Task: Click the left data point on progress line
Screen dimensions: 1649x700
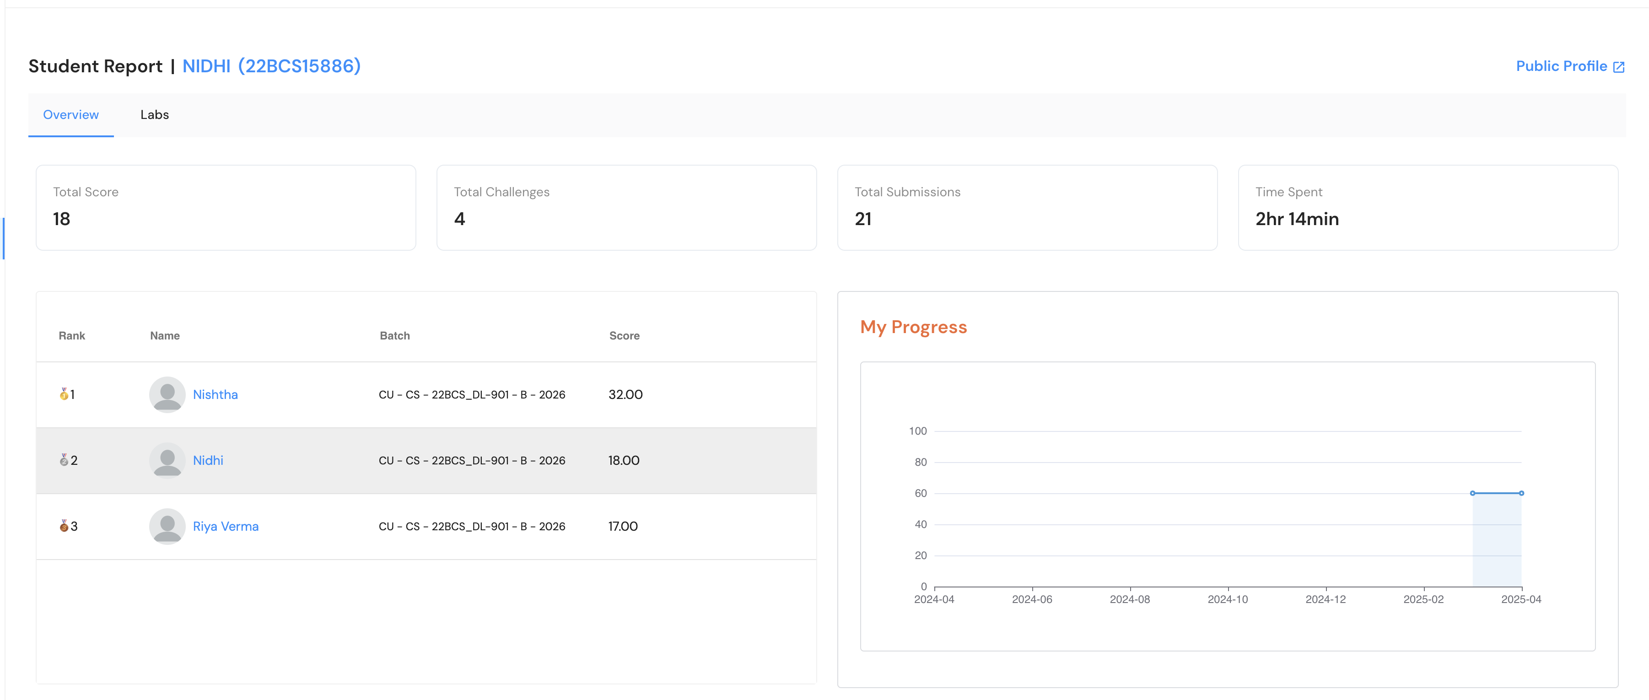Action: coord(1472,493)
